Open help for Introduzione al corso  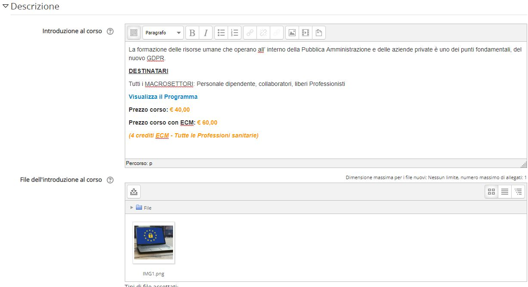click(110, 31)
